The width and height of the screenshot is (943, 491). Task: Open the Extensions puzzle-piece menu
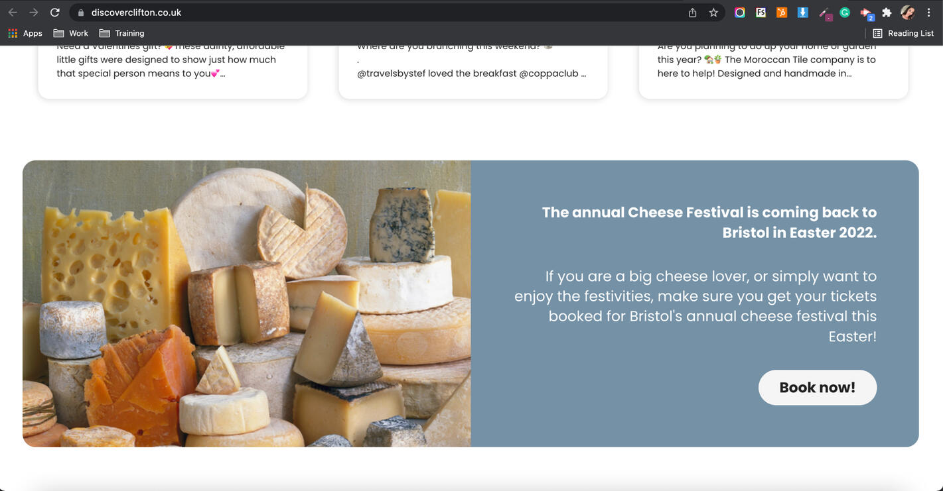point(887,13)
